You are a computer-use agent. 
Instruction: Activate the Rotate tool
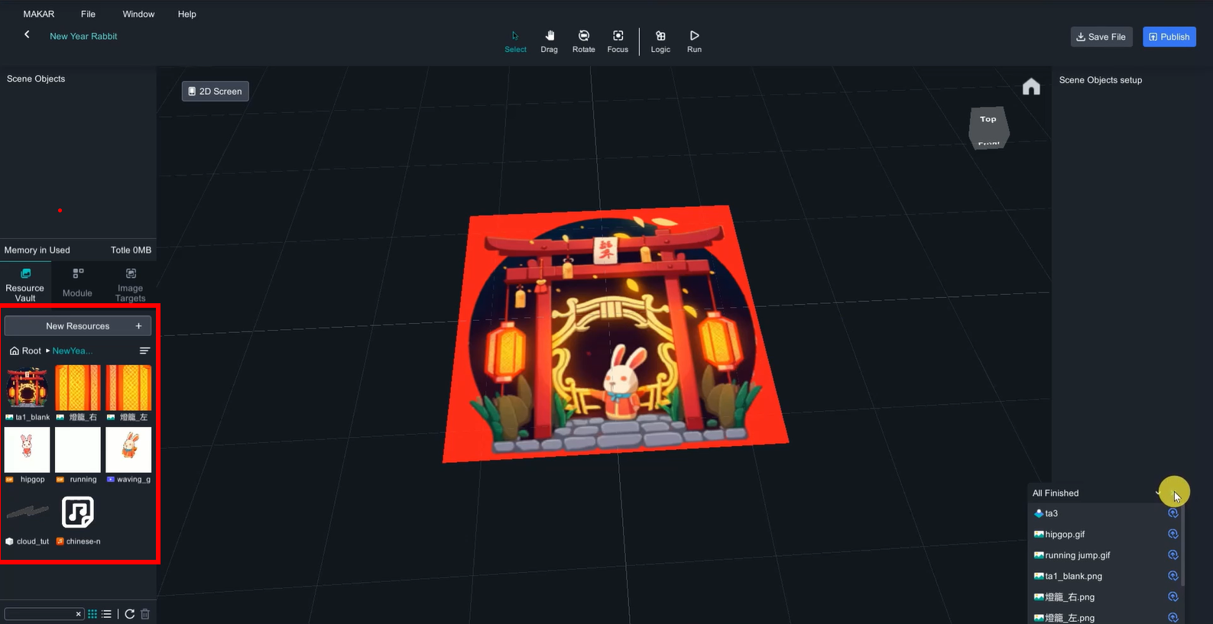point(583,41)
